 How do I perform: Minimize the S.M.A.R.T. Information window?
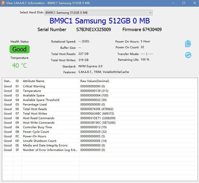[x=173, y=3]
